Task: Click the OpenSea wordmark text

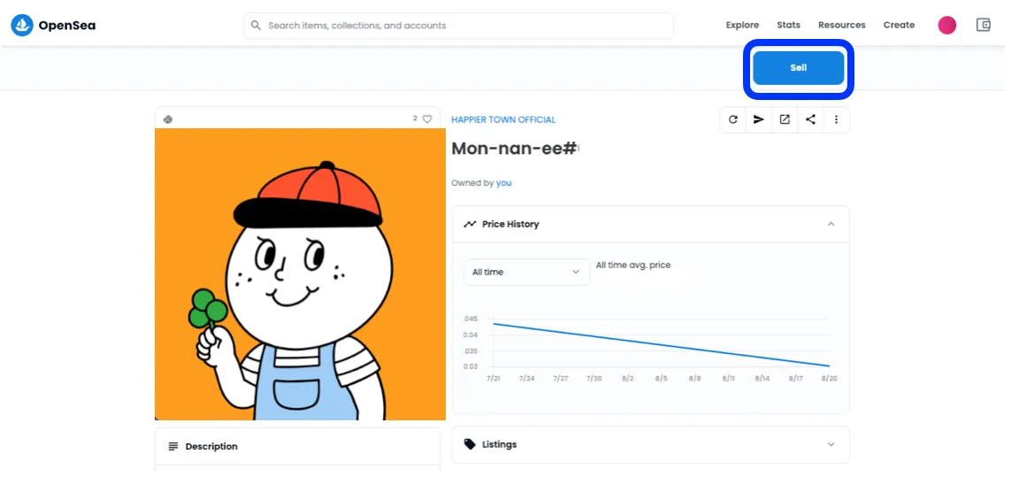Action: (x=67, y=26)
